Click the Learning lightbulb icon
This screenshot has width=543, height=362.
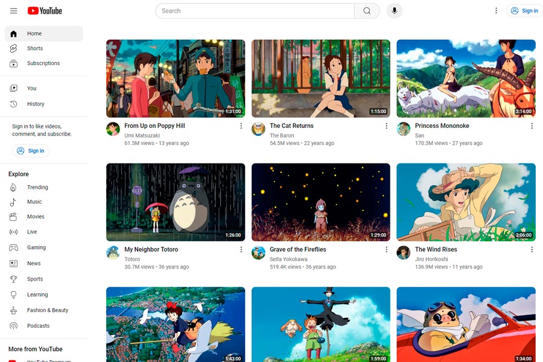13,295
